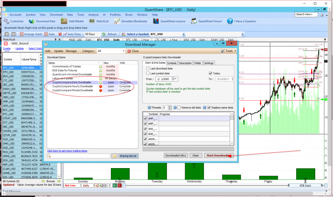The height and width of the screenshot is (197, 333).
Task: Click the Downloaded URLs button
Action: click(176, 155)
